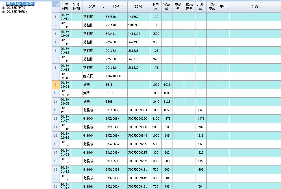Select the 2015年 (8条) tree label
This screenshot has height=189, width=281.
(16, 8)
